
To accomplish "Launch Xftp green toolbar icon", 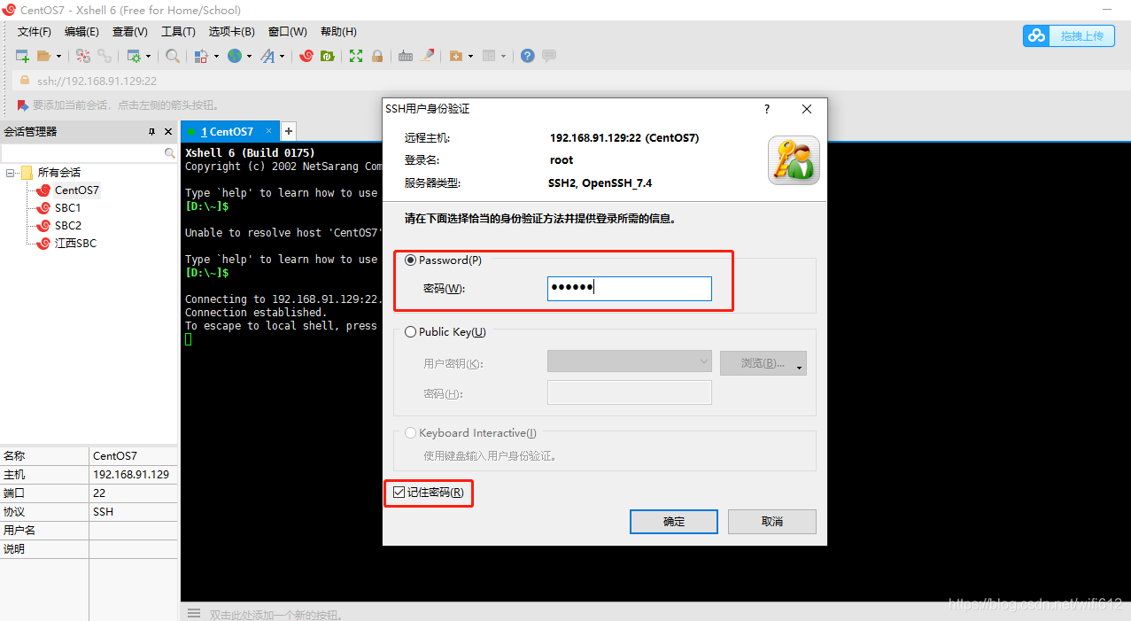I will 327,56.
